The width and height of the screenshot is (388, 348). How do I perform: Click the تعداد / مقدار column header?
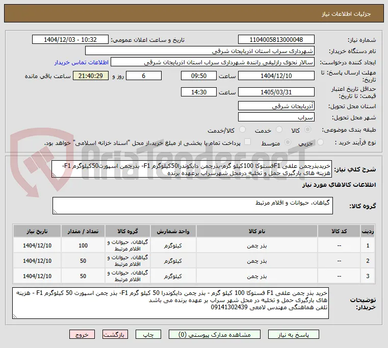83,231
